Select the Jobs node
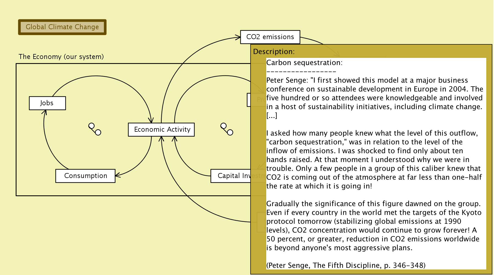The image size is (494, 275). pyautogui.click(x=47, y=103)
